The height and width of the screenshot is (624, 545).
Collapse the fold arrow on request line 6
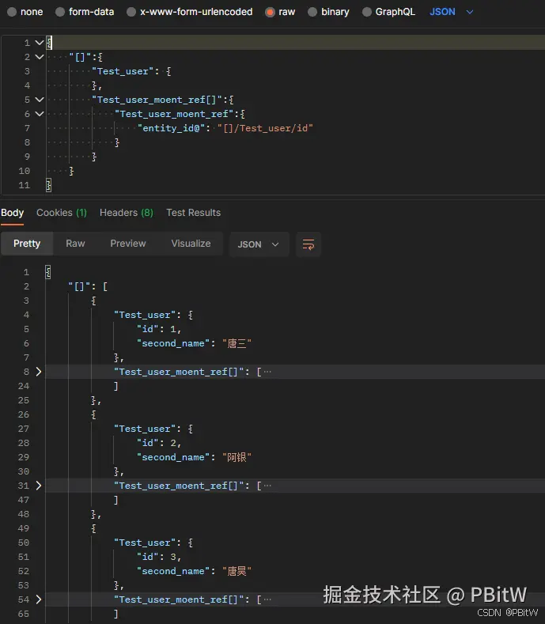coord(39,114)
